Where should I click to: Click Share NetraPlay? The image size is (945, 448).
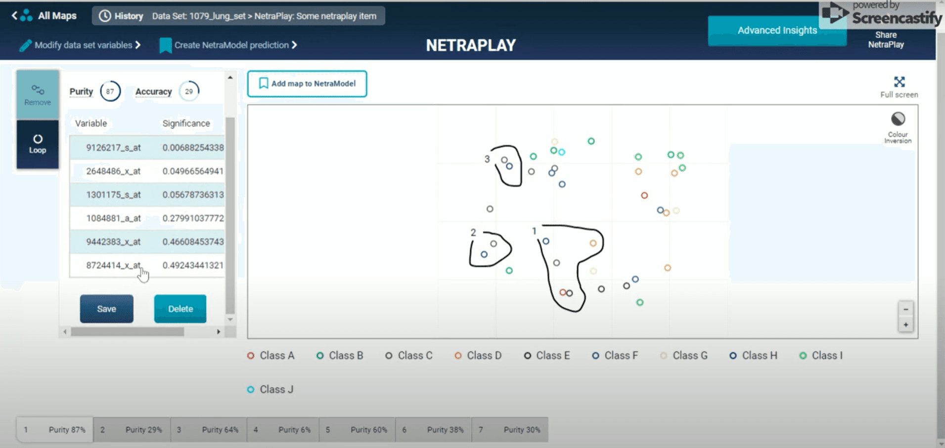[886, 40]
